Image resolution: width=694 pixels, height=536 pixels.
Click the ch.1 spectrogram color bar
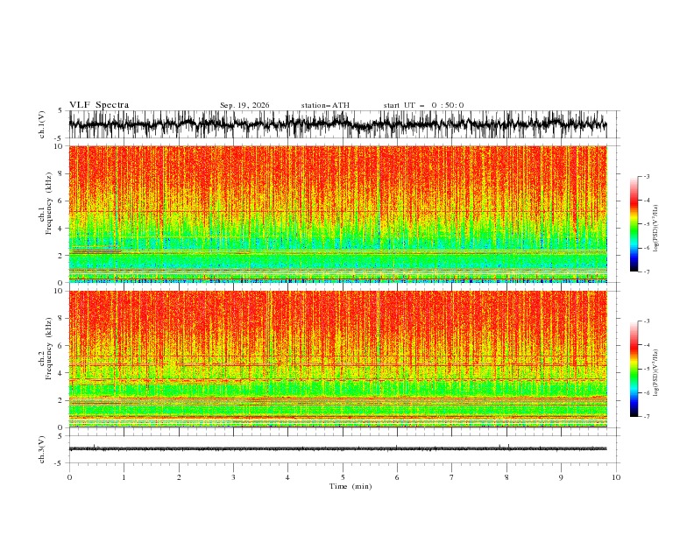click(x=634, y=224)
